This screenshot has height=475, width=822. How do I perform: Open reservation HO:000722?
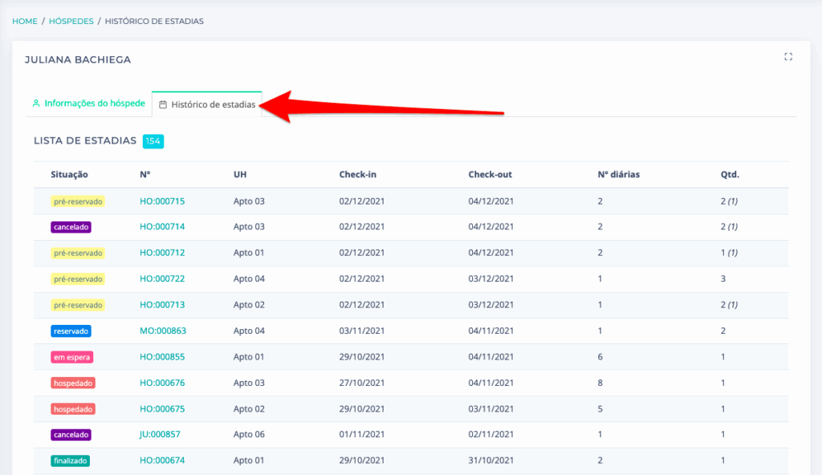[x=162, y=278]
